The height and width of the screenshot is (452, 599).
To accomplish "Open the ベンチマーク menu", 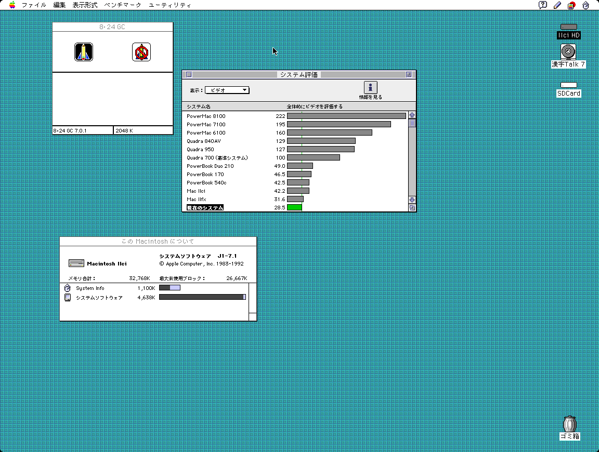I will click(x=123, y=5).
